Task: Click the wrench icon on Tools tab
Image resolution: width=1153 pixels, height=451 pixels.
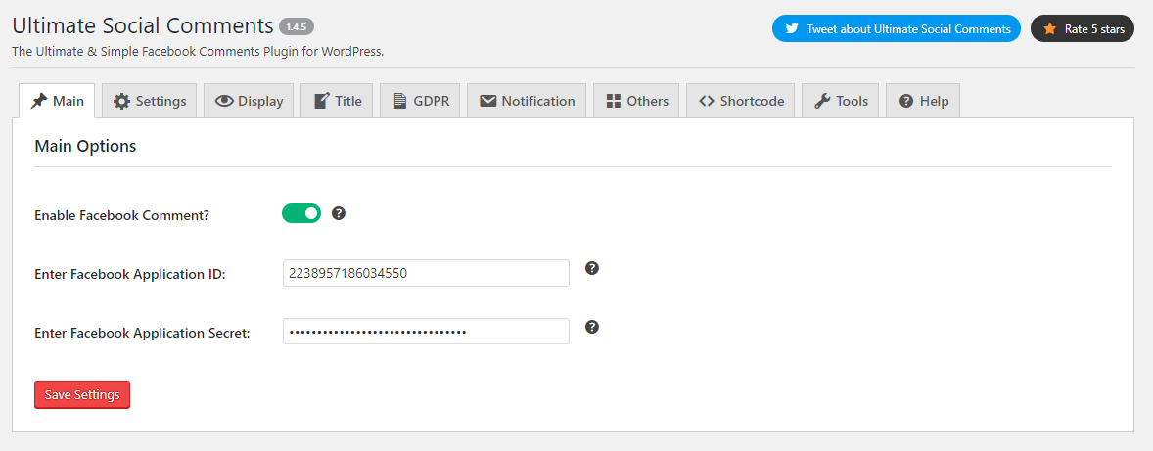Action: point(822,101)
